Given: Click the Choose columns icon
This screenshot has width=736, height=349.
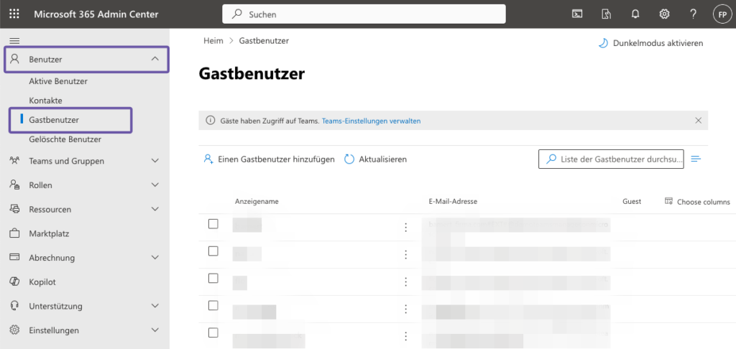Looking at the screenshot, I should (668, 201).
